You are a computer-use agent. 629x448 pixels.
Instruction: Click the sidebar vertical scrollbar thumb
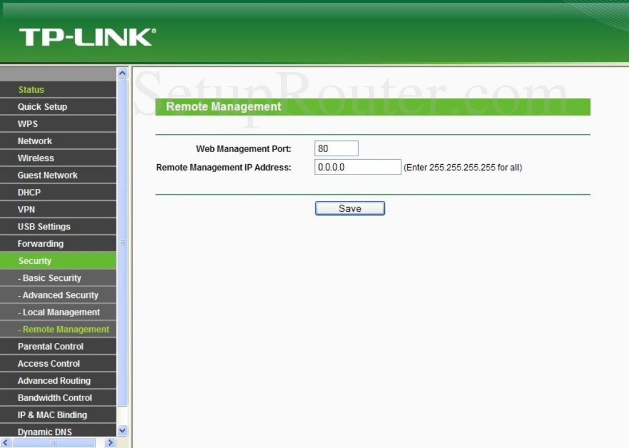coord(122,243)
